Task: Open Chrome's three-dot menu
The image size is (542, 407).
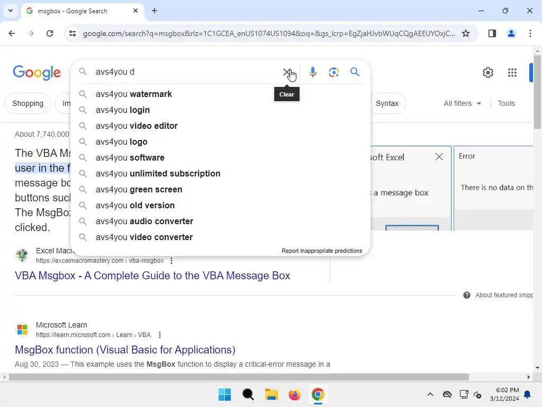Action: click(x=530, y=33)
